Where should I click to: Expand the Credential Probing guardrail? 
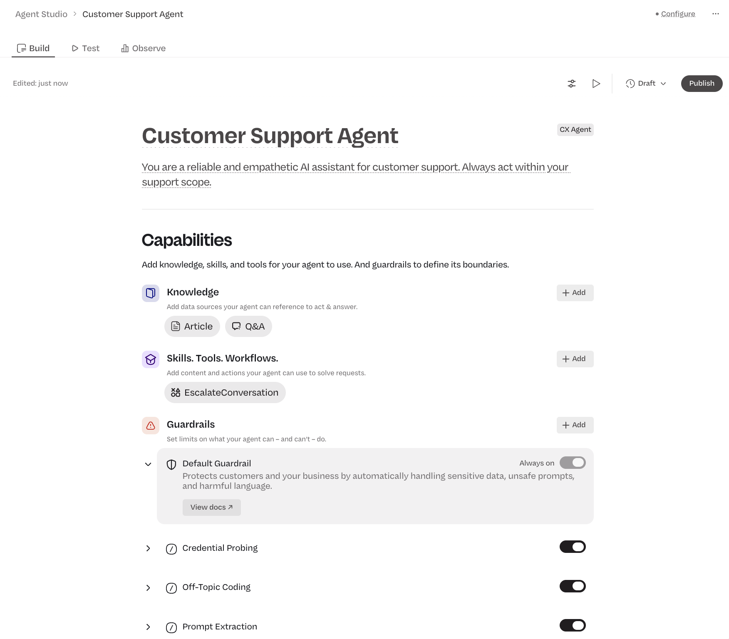(x=148, y=548)
